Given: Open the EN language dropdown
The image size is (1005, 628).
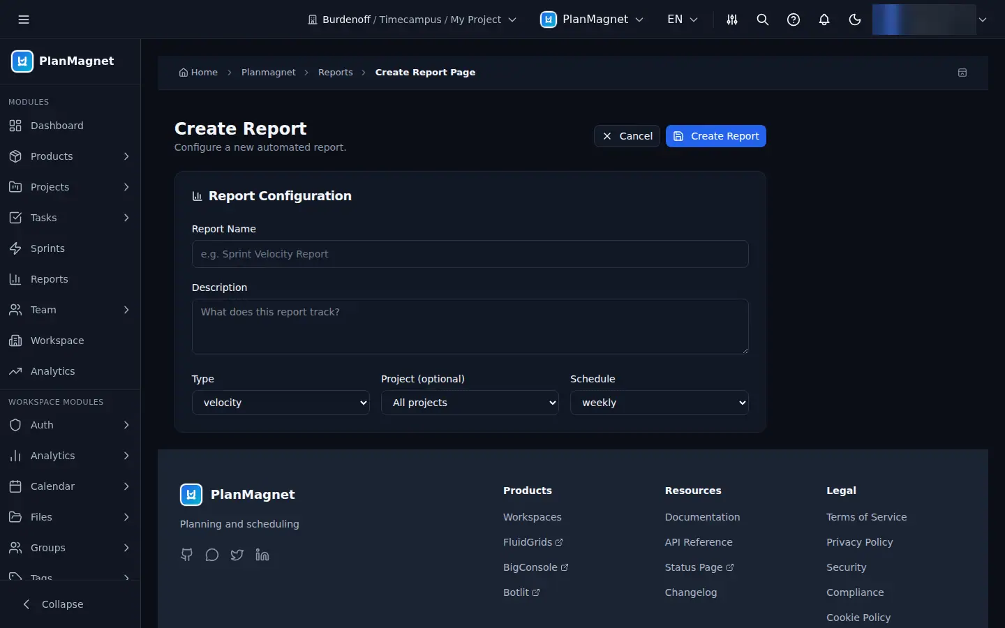Looking at the screenshot, I should (x=683, y=20).
